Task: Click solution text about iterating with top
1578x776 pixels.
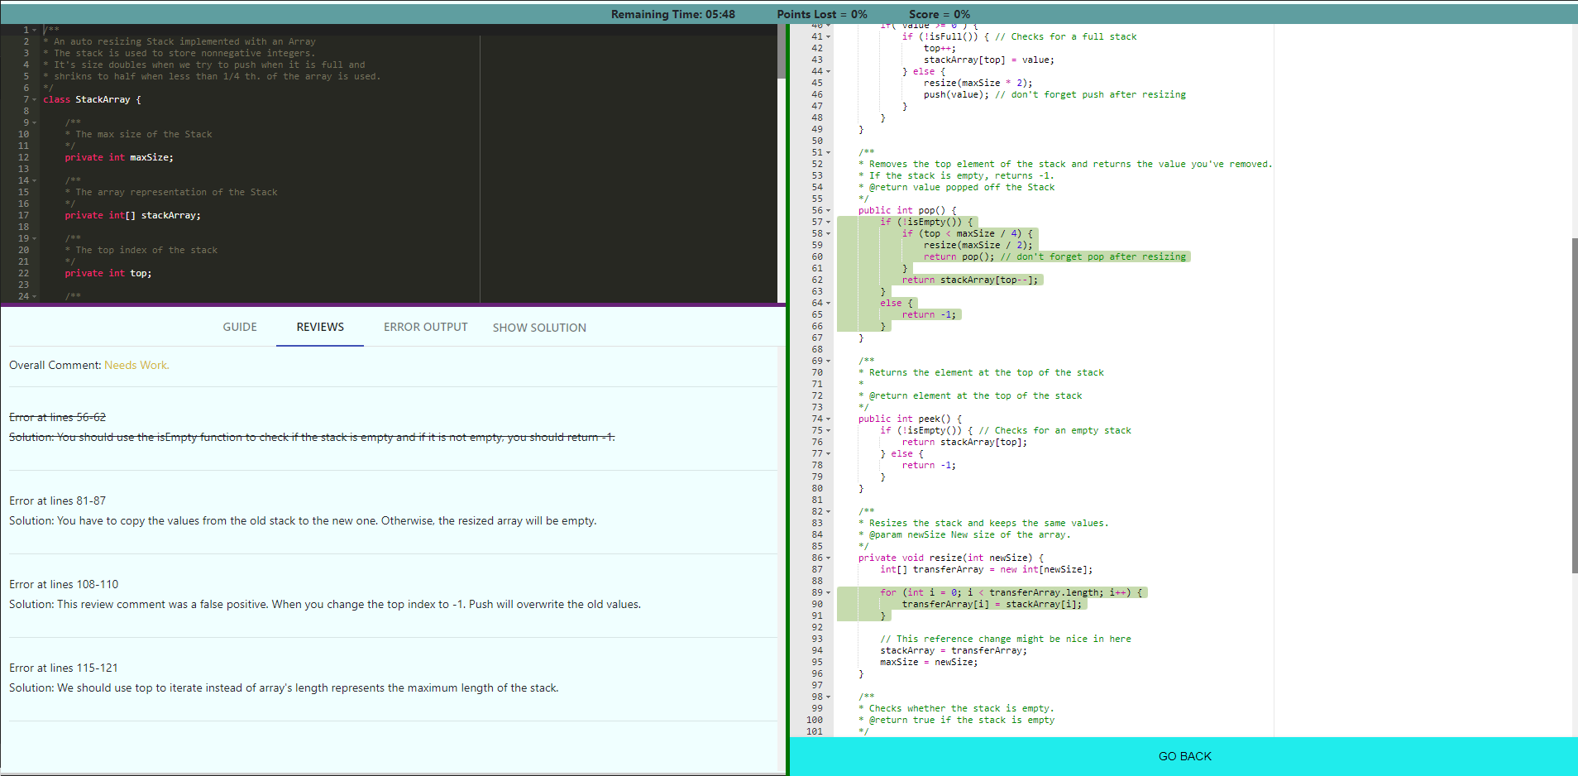Action: pos(284,687)
